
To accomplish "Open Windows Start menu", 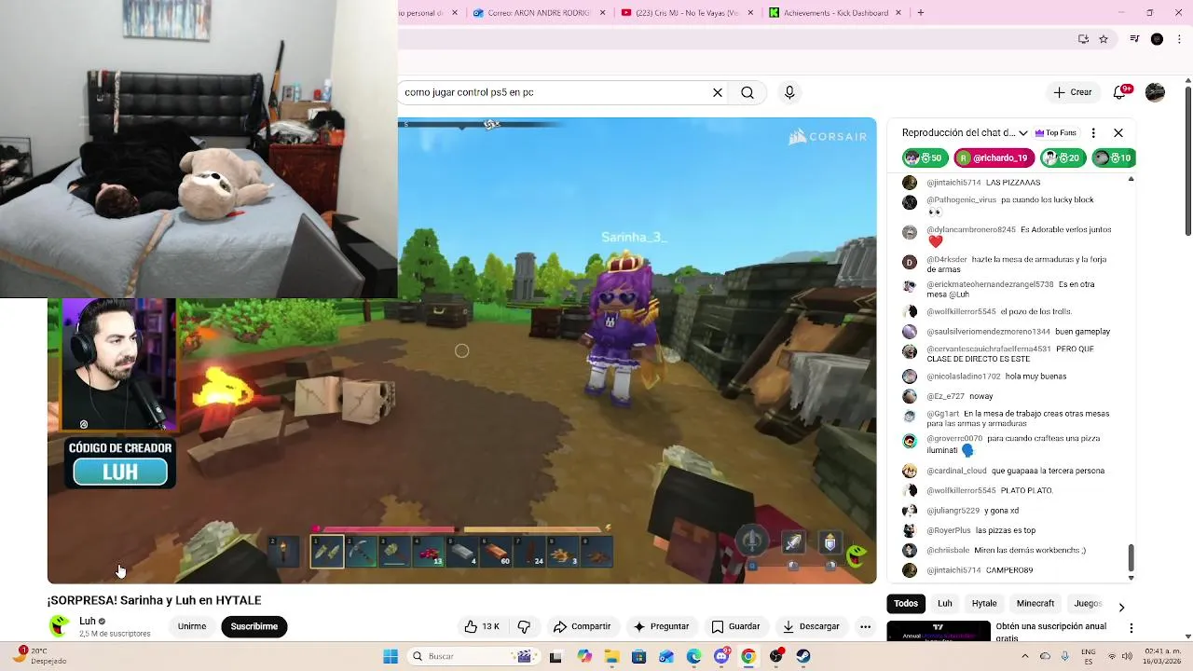I will pos(391,656).
